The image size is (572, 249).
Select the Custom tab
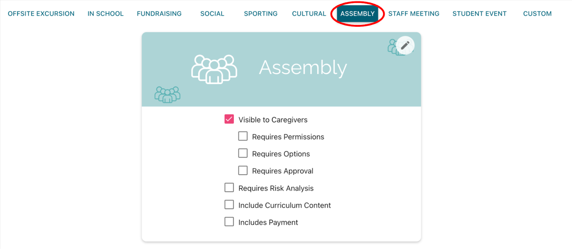click(537, 14)
